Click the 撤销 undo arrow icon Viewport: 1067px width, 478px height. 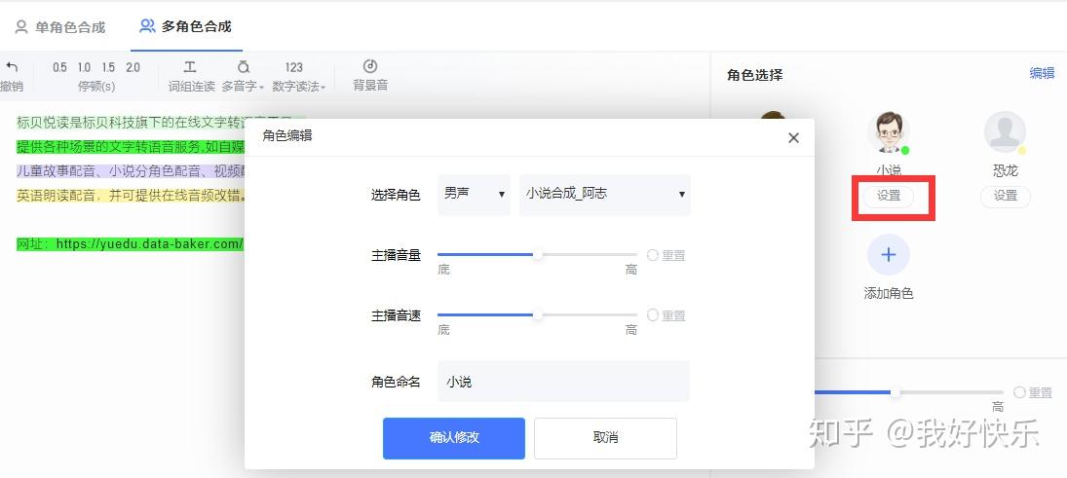(x=12, y=67)
